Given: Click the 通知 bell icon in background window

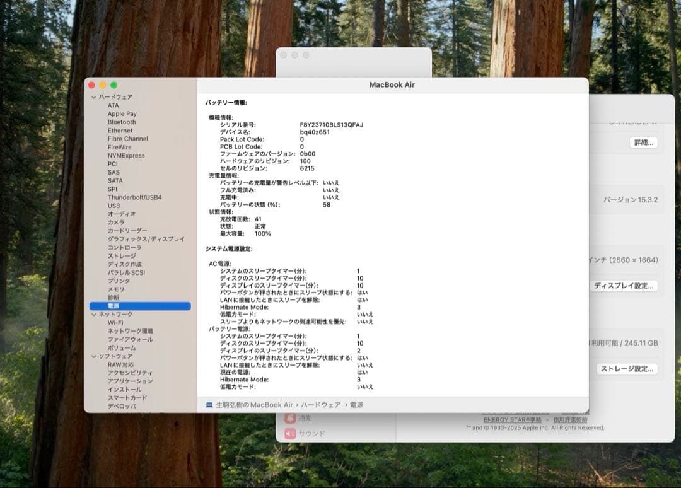Looking at the screenshot, I should click(290, 418).
